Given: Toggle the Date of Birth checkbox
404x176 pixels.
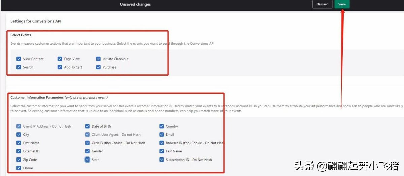Looking at the screenshot, I should (88, 126).
